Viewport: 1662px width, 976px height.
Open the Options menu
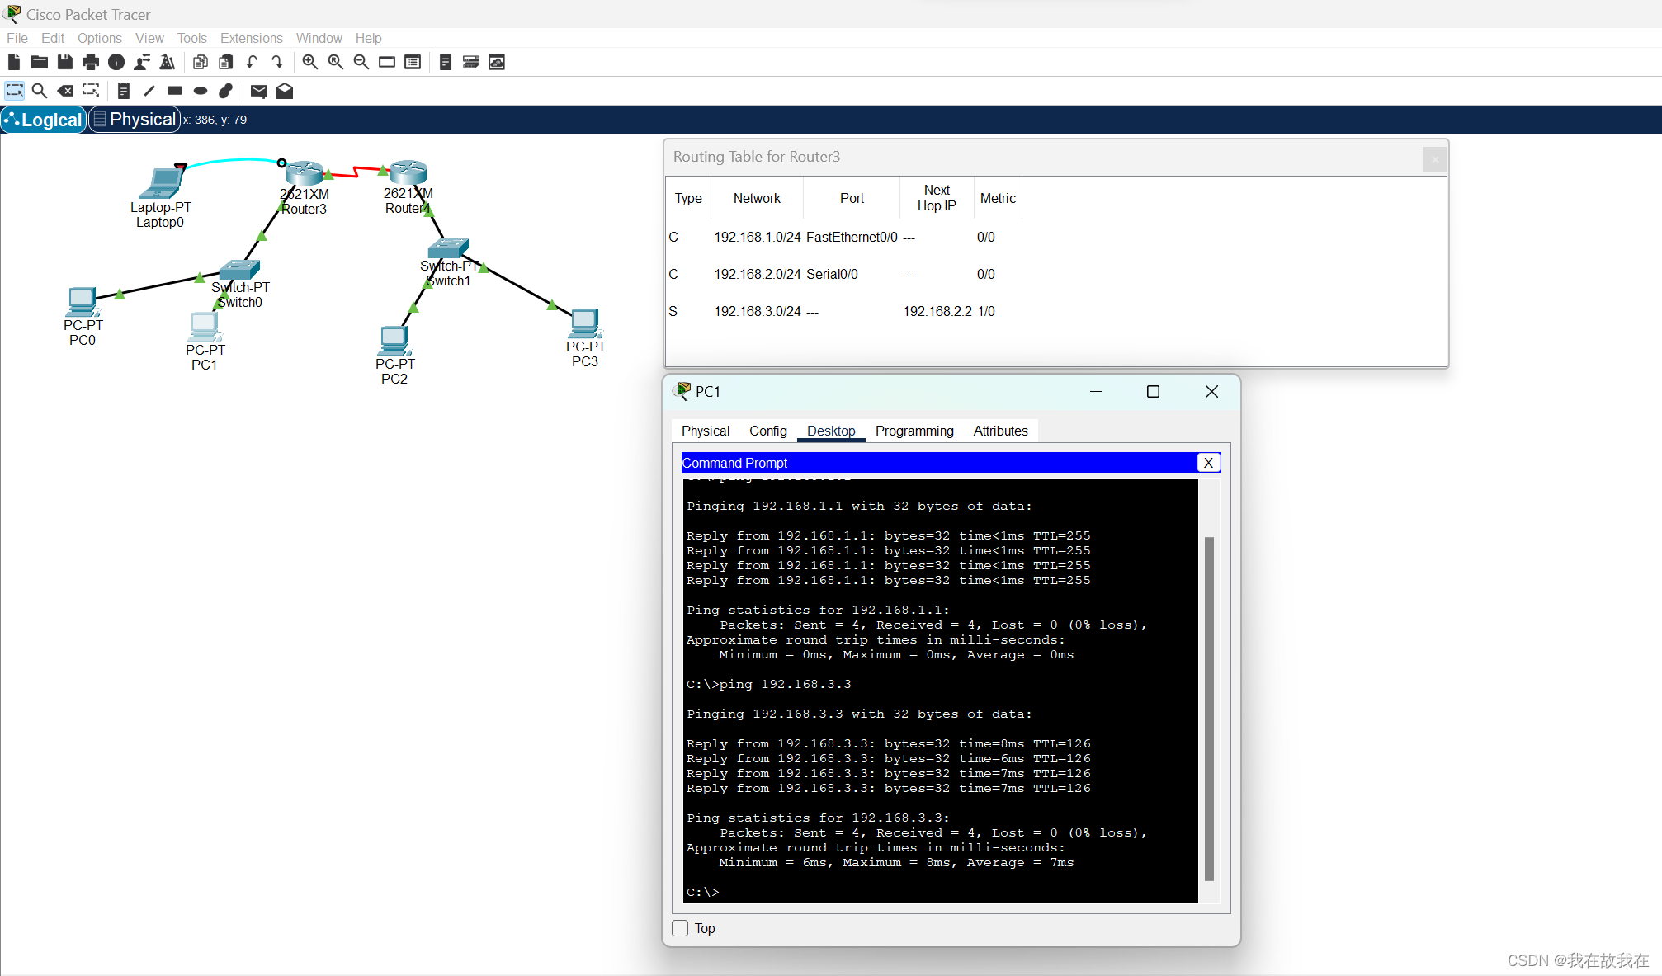(x=100, y=38)
